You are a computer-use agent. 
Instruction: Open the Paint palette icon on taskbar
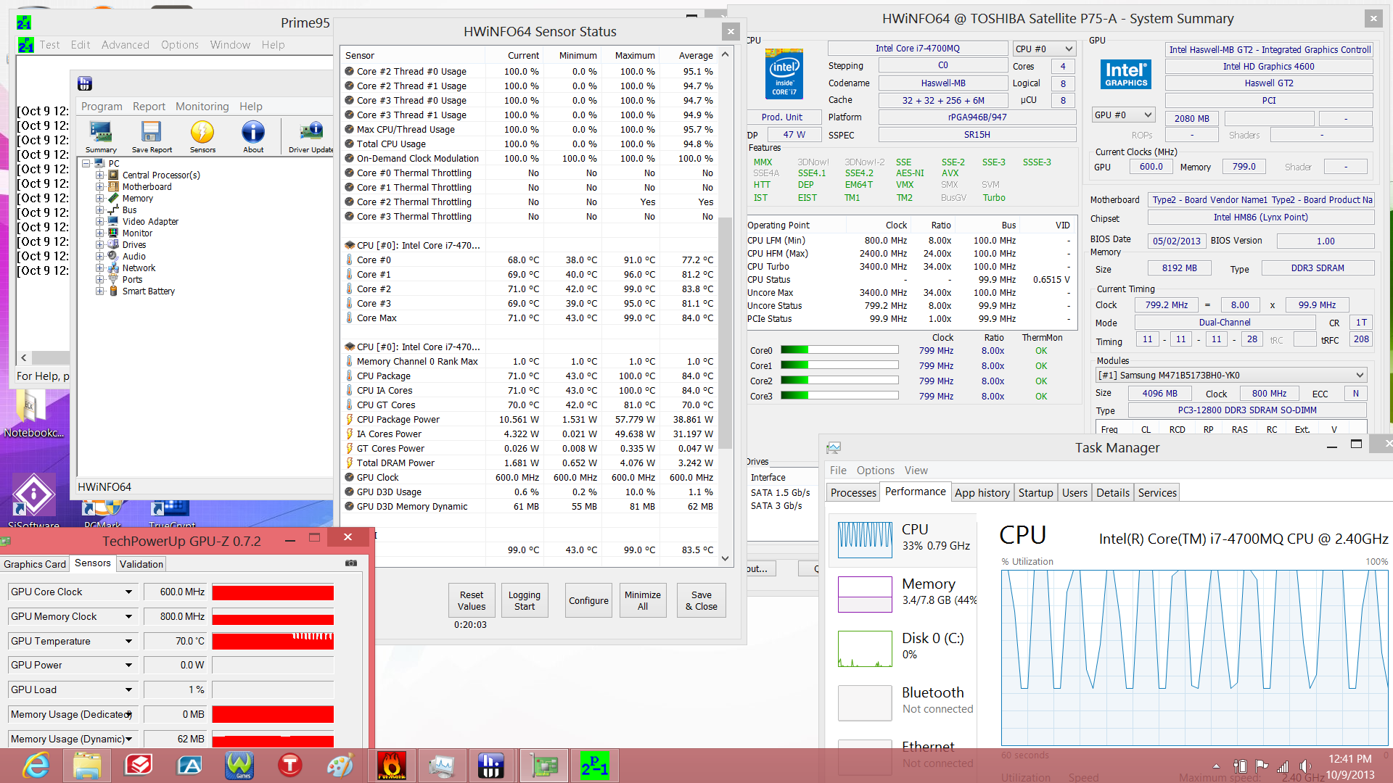(340, 766)
